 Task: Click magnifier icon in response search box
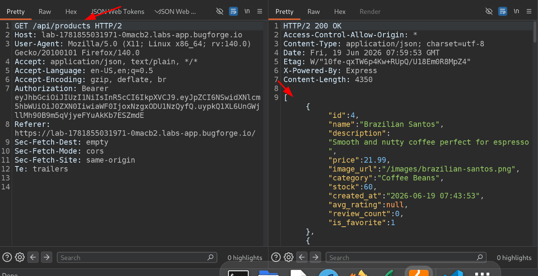click(479, 258)
